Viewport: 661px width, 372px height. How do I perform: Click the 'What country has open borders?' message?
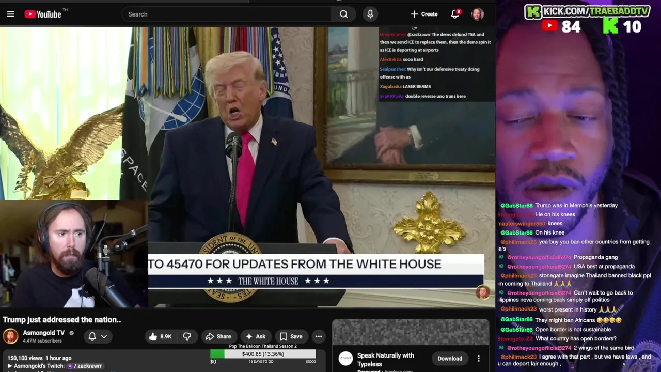coord(575,339)
